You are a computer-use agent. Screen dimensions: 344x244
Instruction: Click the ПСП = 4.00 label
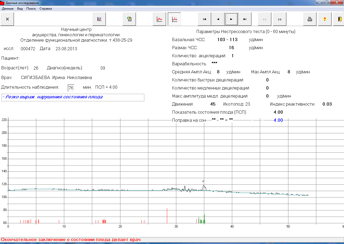pos(106,87)
